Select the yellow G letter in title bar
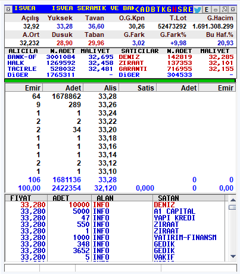Screen dimensions: 240x274 [169, 10]
